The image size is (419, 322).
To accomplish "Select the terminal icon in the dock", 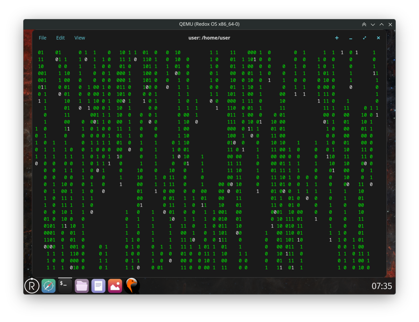I will pos(65,286).
